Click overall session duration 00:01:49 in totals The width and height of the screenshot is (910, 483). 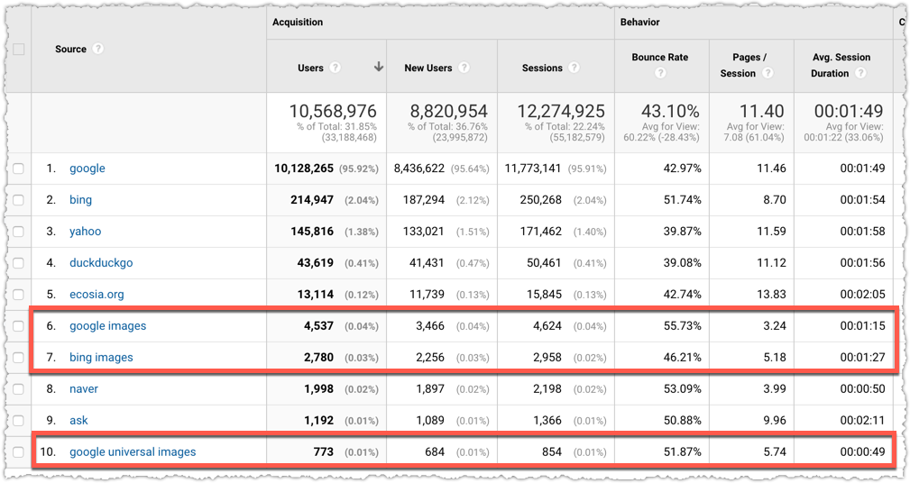pyautogui.click(x=849, y=111)
